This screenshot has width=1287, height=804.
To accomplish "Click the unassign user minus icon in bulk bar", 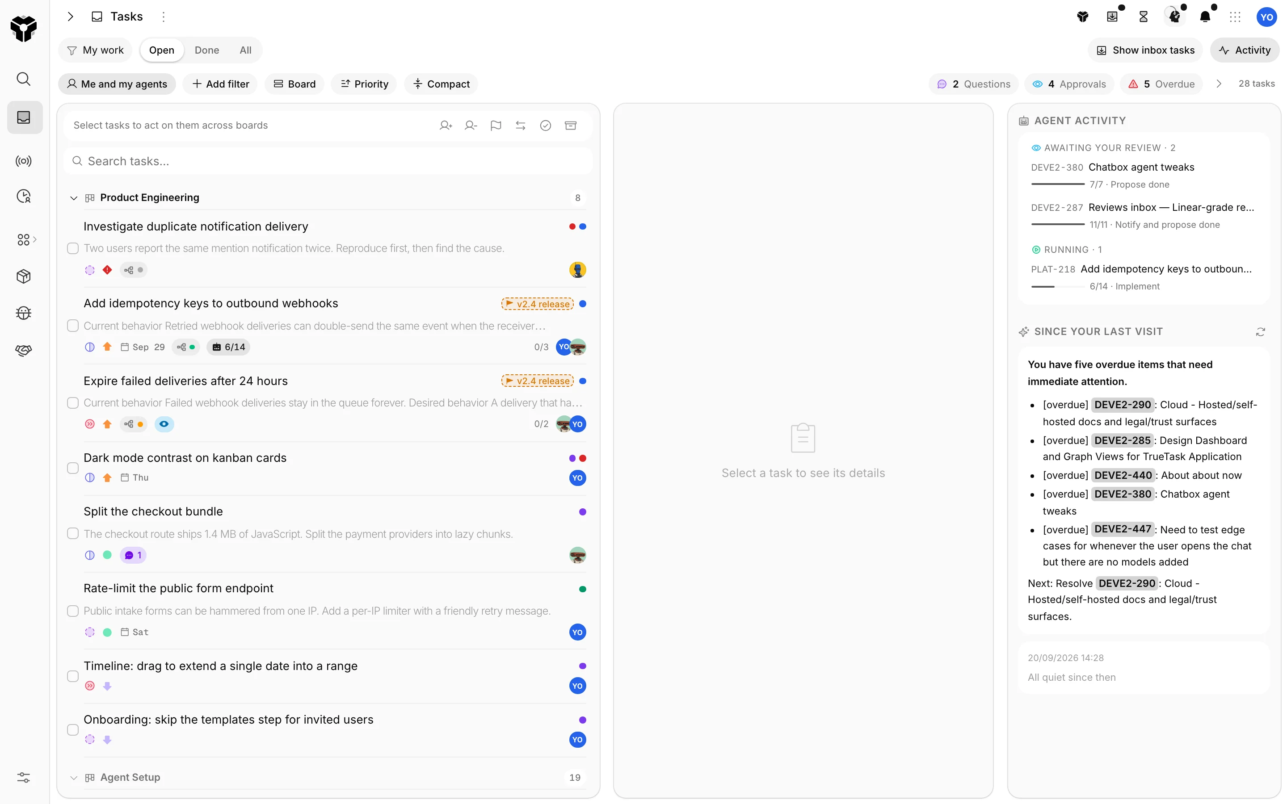I will click(471, 126).
